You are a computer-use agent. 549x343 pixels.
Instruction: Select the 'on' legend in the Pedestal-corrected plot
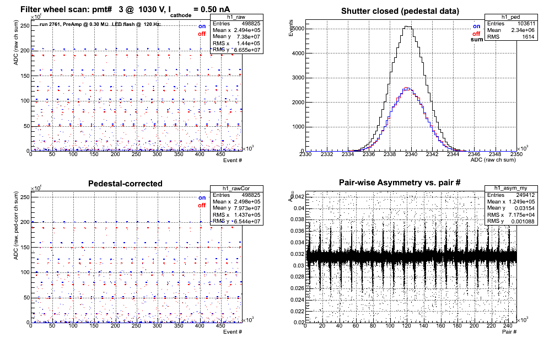tap(202, 197)
